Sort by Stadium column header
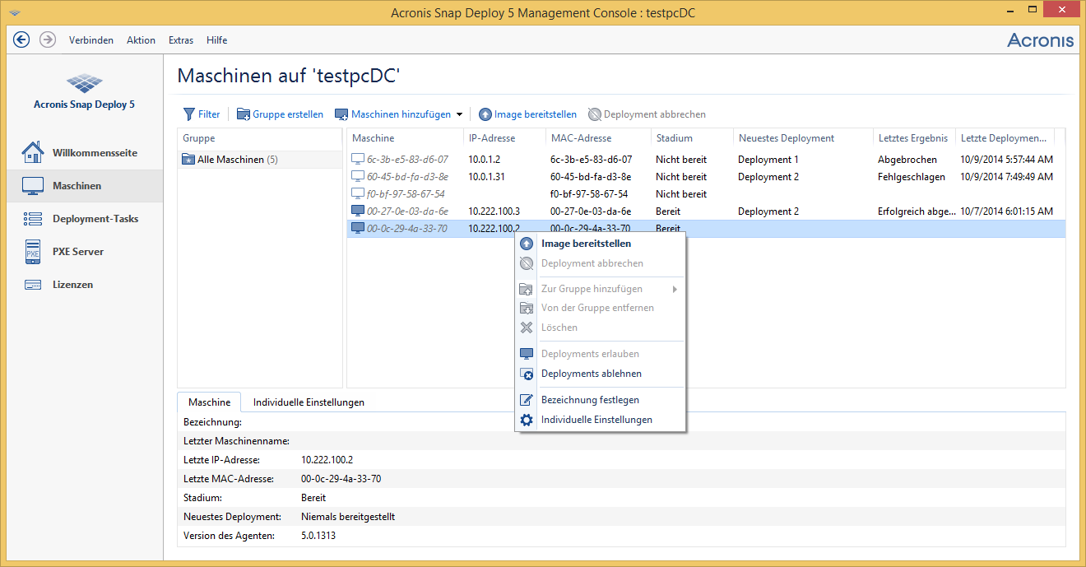Screen dimensions: 1086x567 [691, 138]
